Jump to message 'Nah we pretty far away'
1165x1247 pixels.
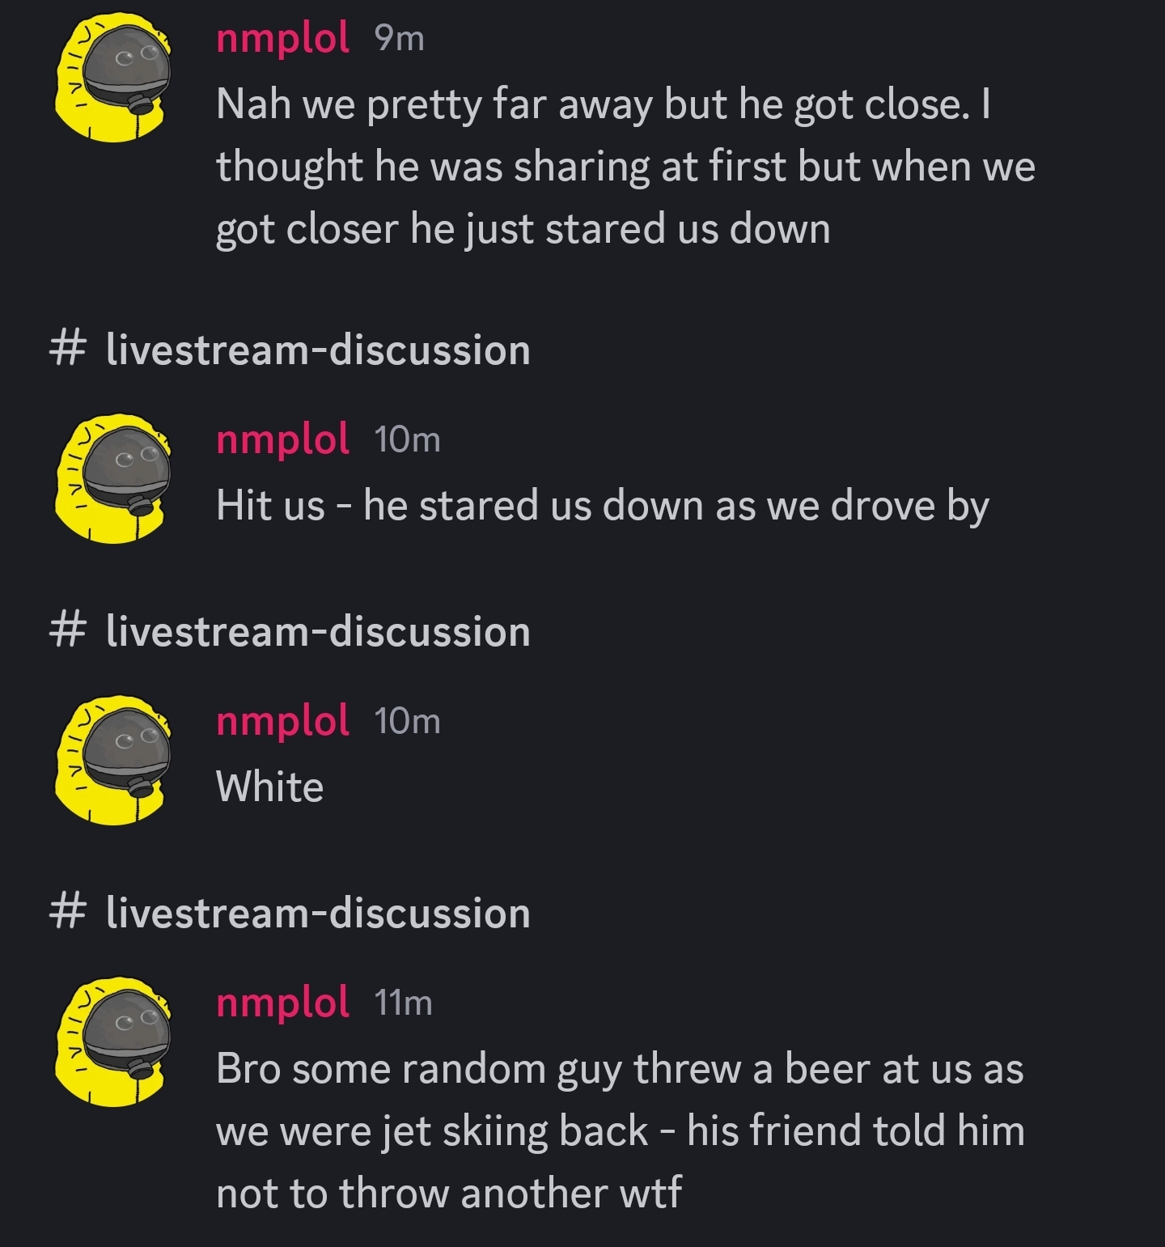625,167
